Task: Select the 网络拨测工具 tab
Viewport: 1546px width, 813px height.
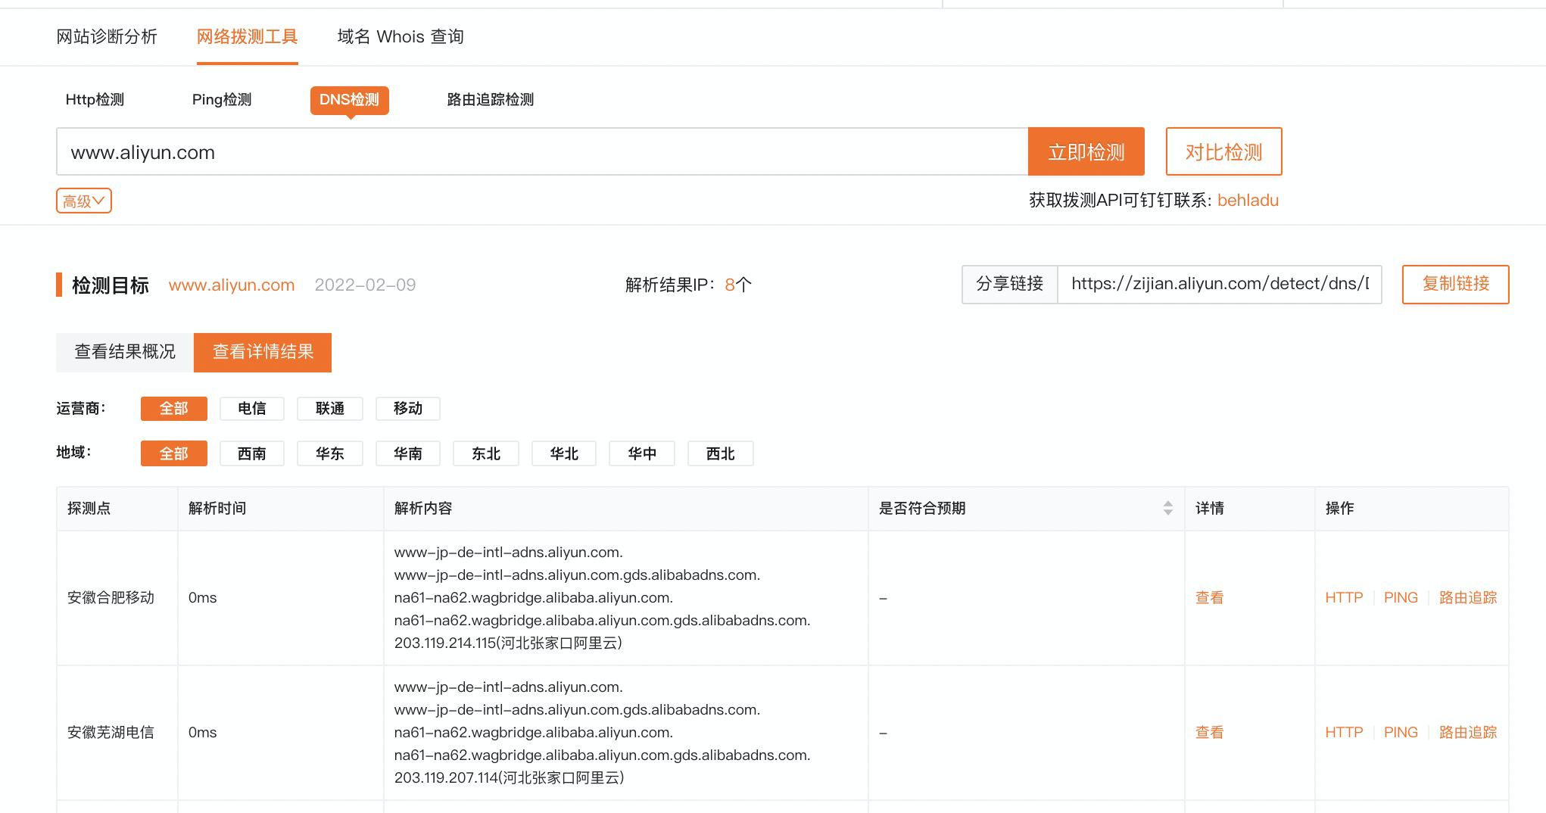Action: point(247,36)
